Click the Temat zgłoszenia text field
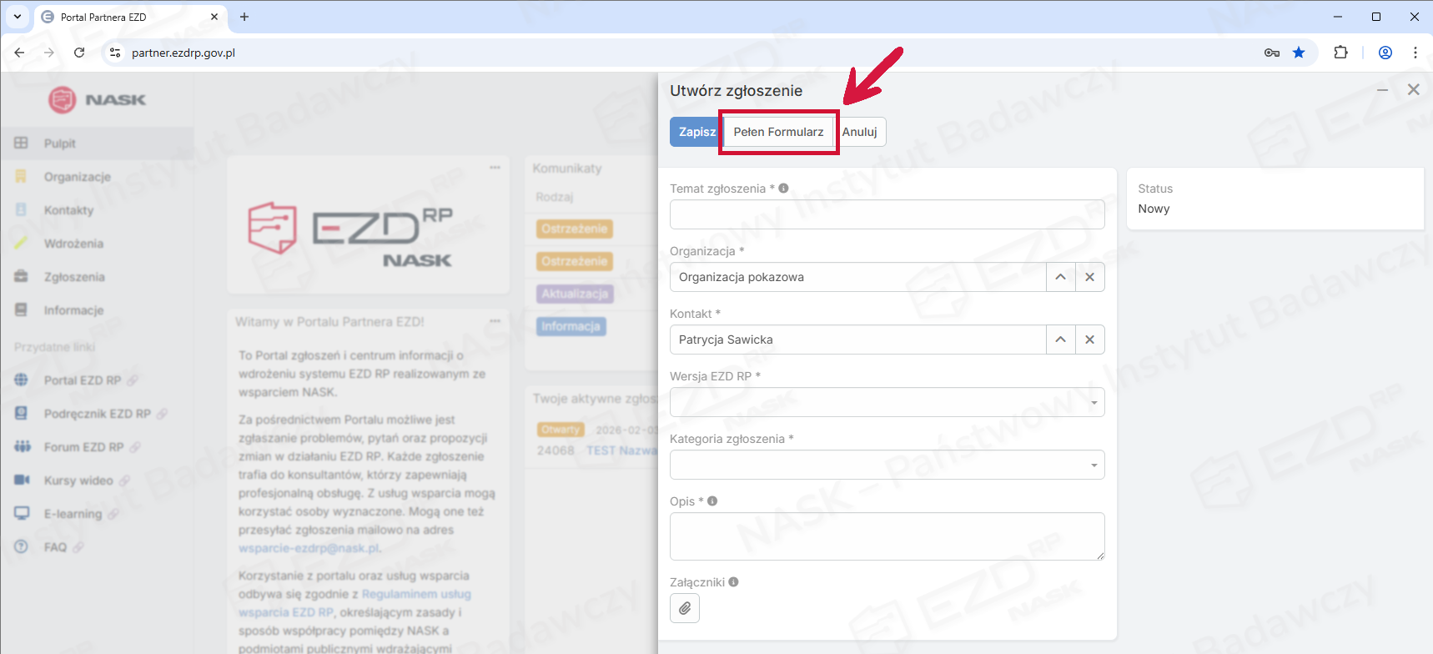The height and width of the screenshot is (654, 1433). point(886,214)
